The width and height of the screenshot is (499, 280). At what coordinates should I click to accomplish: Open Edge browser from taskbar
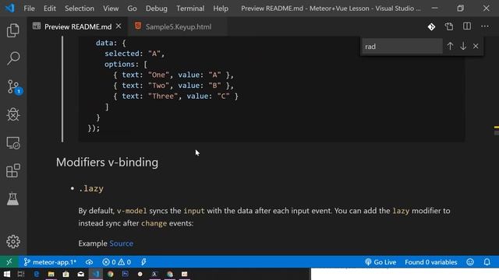coord(37,274)
